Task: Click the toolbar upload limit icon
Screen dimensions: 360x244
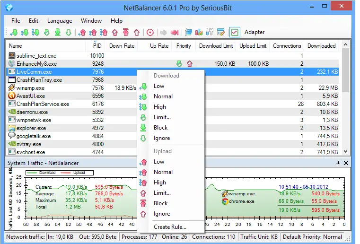Action: [x=115, y=32]
